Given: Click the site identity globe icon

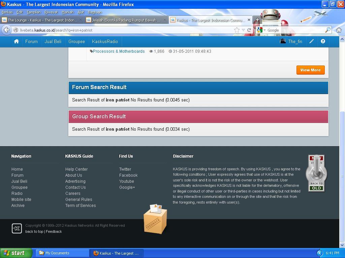Looking at the screenshot, I should (16, 30).
